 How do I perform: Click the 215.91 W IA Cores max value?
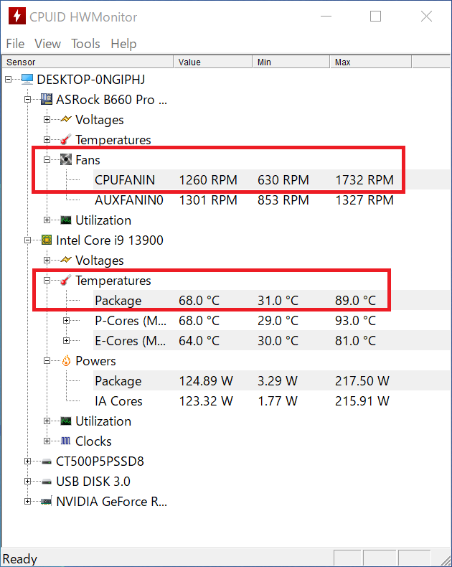point(362,400)
